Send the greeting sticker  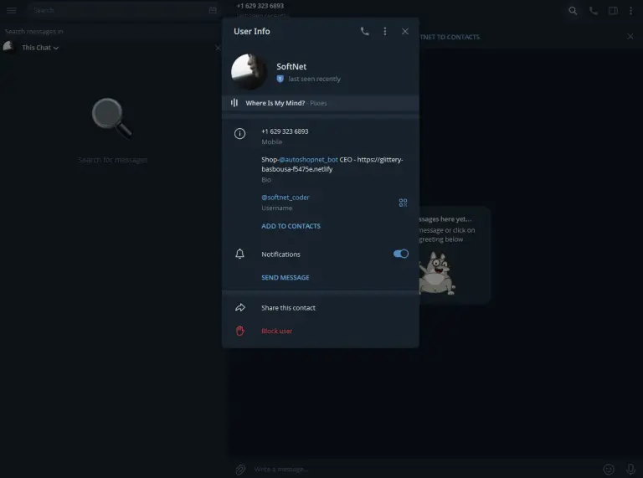[436, 273]
